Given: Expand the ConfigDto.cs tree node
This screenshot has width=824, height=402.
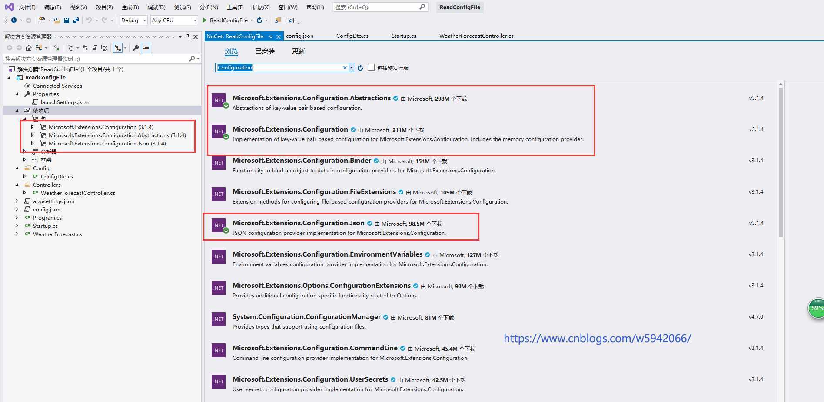Looking at the screenshot, I should (25, 176).
